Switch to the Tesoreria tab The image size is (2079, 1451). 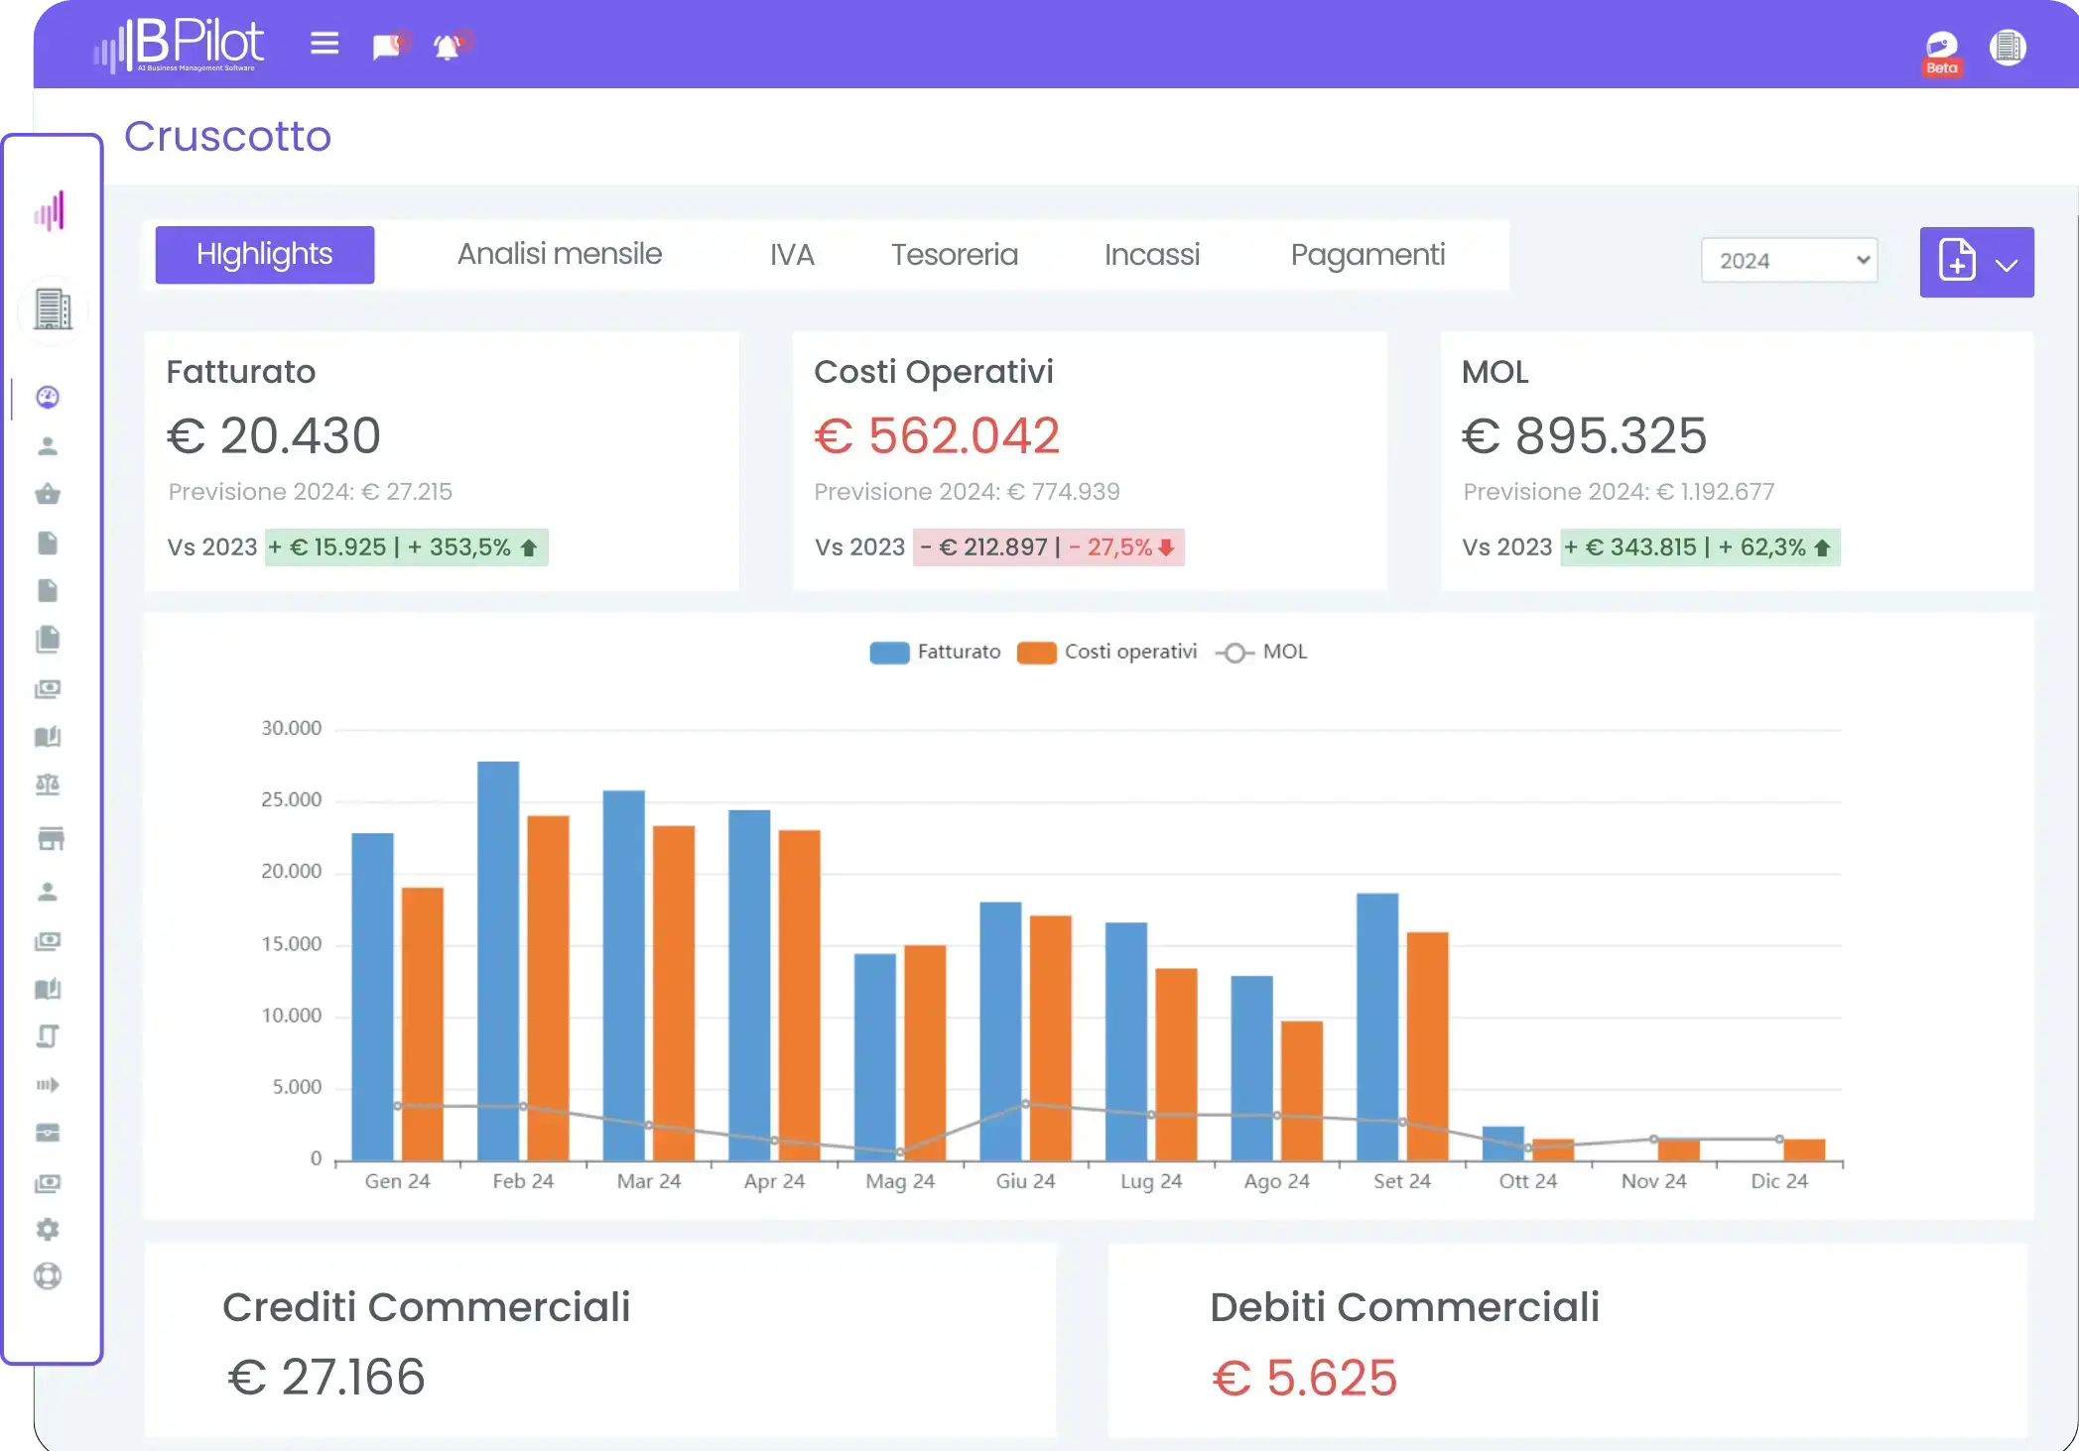pyautogui.click(x=954, y=255)
